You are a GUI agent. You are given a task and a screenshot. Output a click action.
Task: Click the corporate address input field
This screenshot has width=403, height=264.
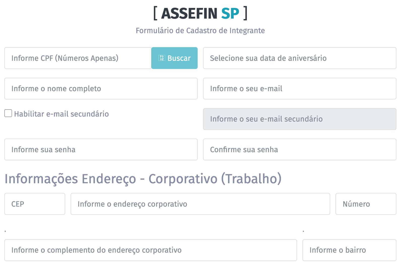(x=200, y=204)
